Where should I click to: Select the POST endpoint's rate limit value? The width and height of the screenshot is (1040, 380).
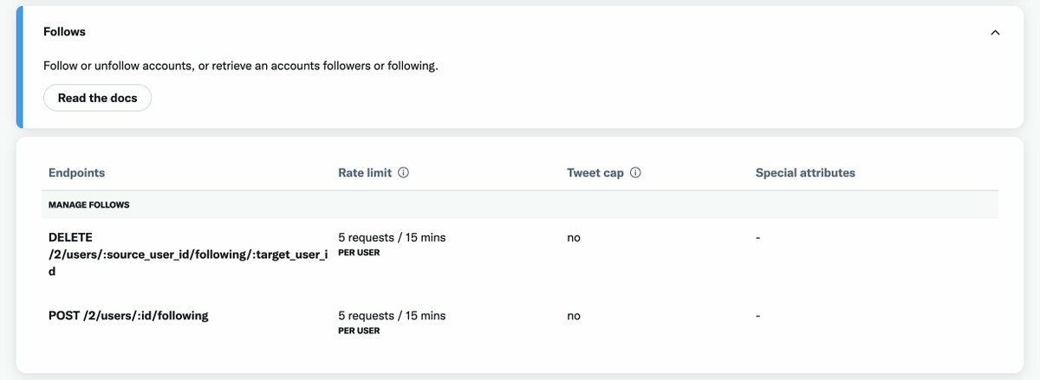pyautogui.click(x=392, y=316)
